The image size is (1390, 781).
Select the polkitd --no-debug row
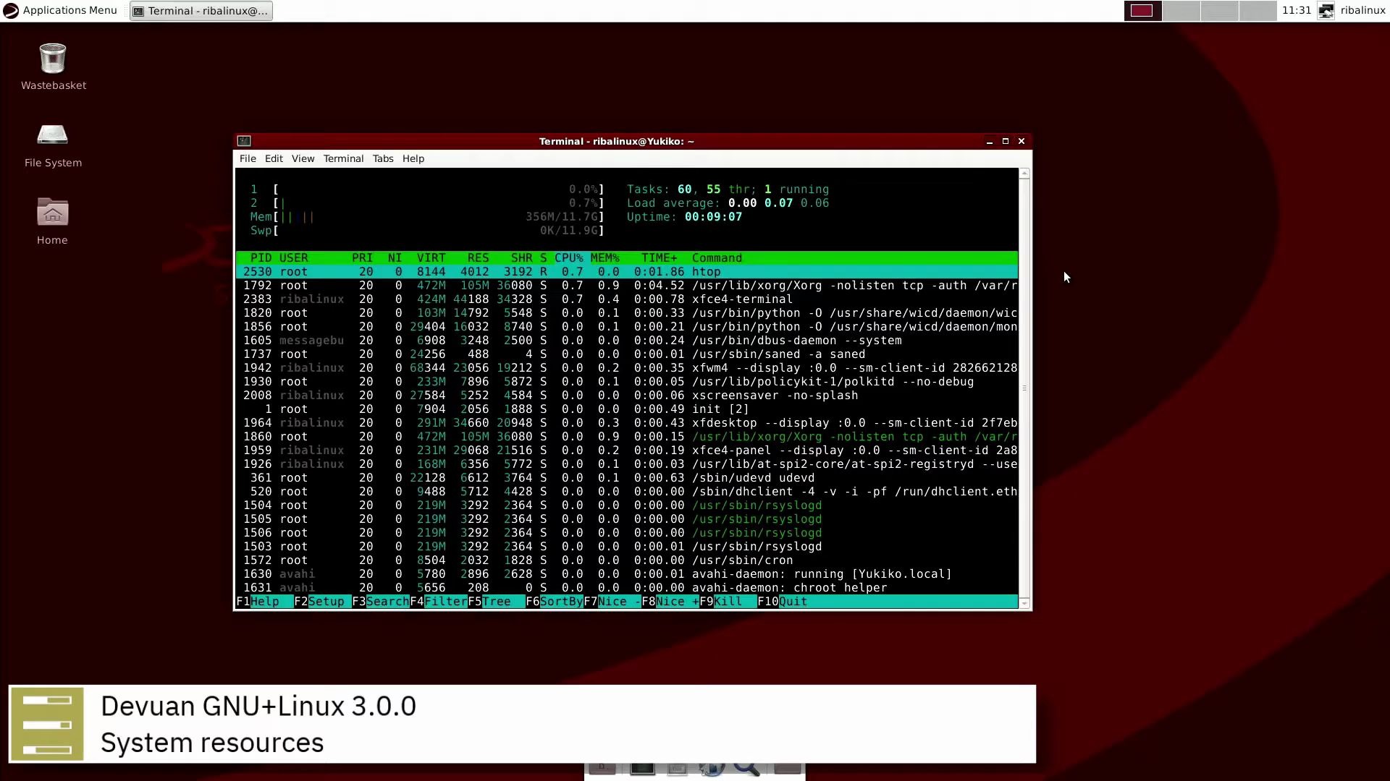[627, 382]
